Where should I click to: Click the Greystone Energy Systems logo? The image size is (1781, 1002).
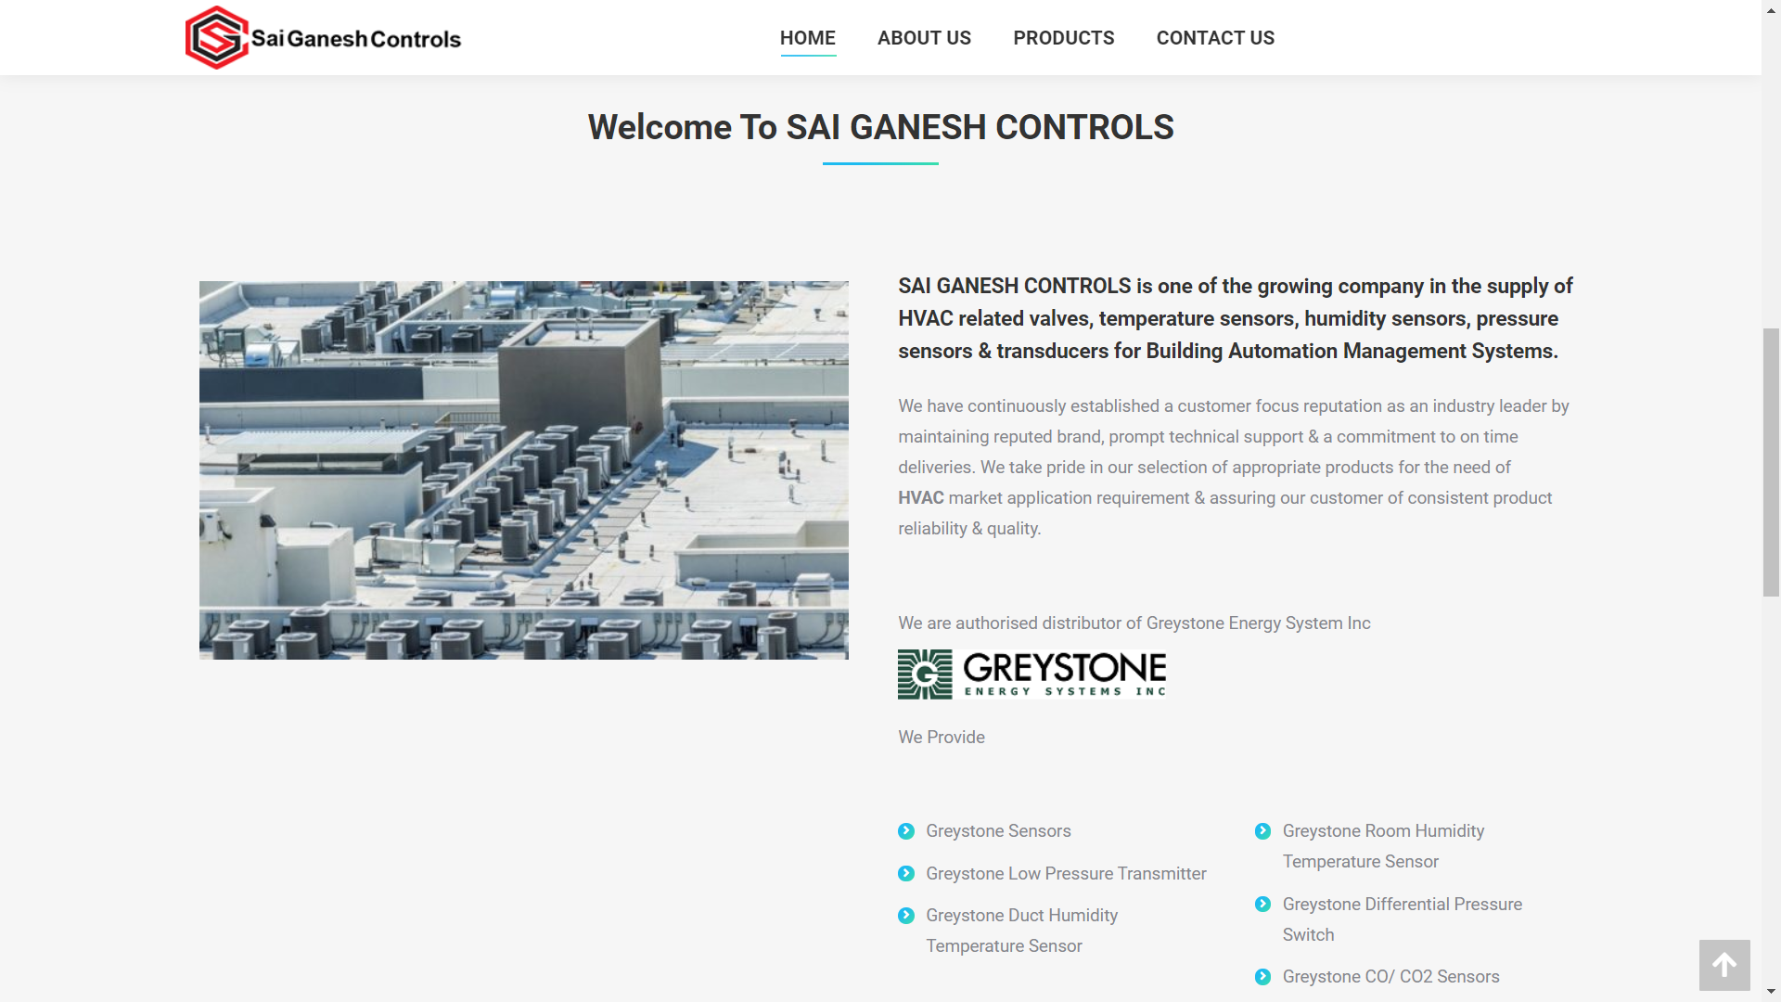click(x=1031, y=674)
